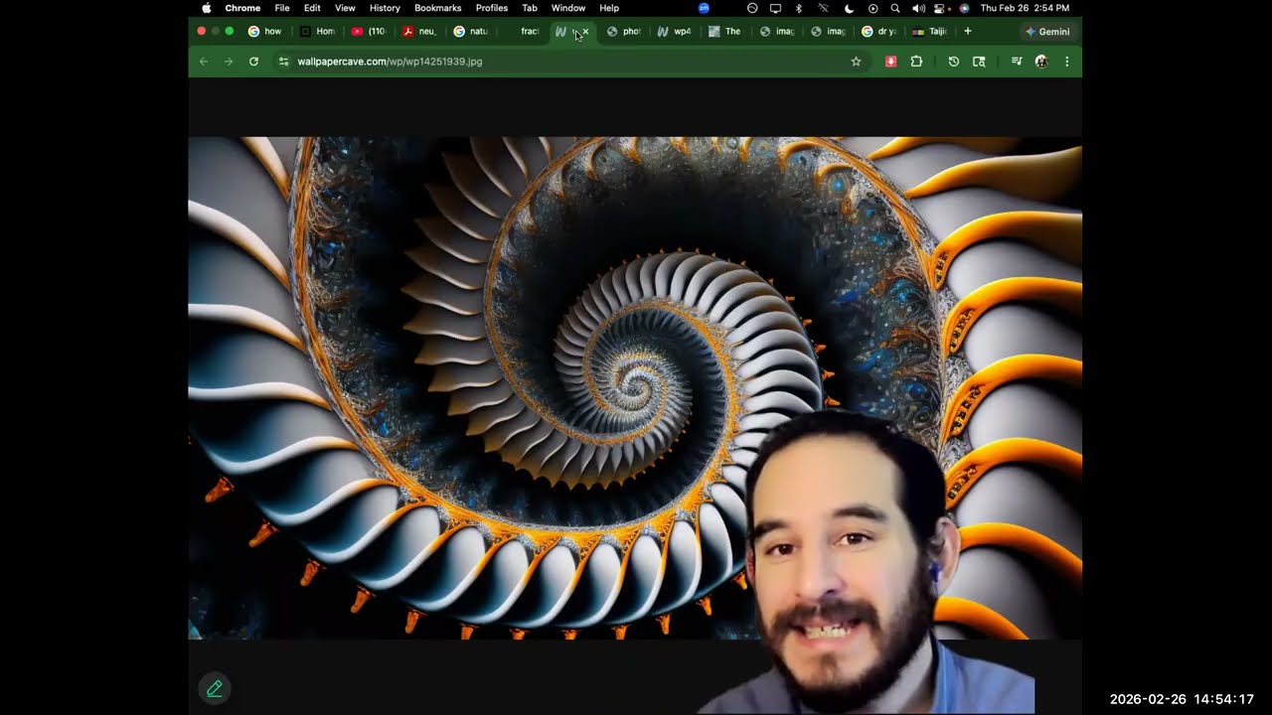Viewport: 1272px width, 715px height.
Task: Open the History menu
Action: (x=385, y=8)
